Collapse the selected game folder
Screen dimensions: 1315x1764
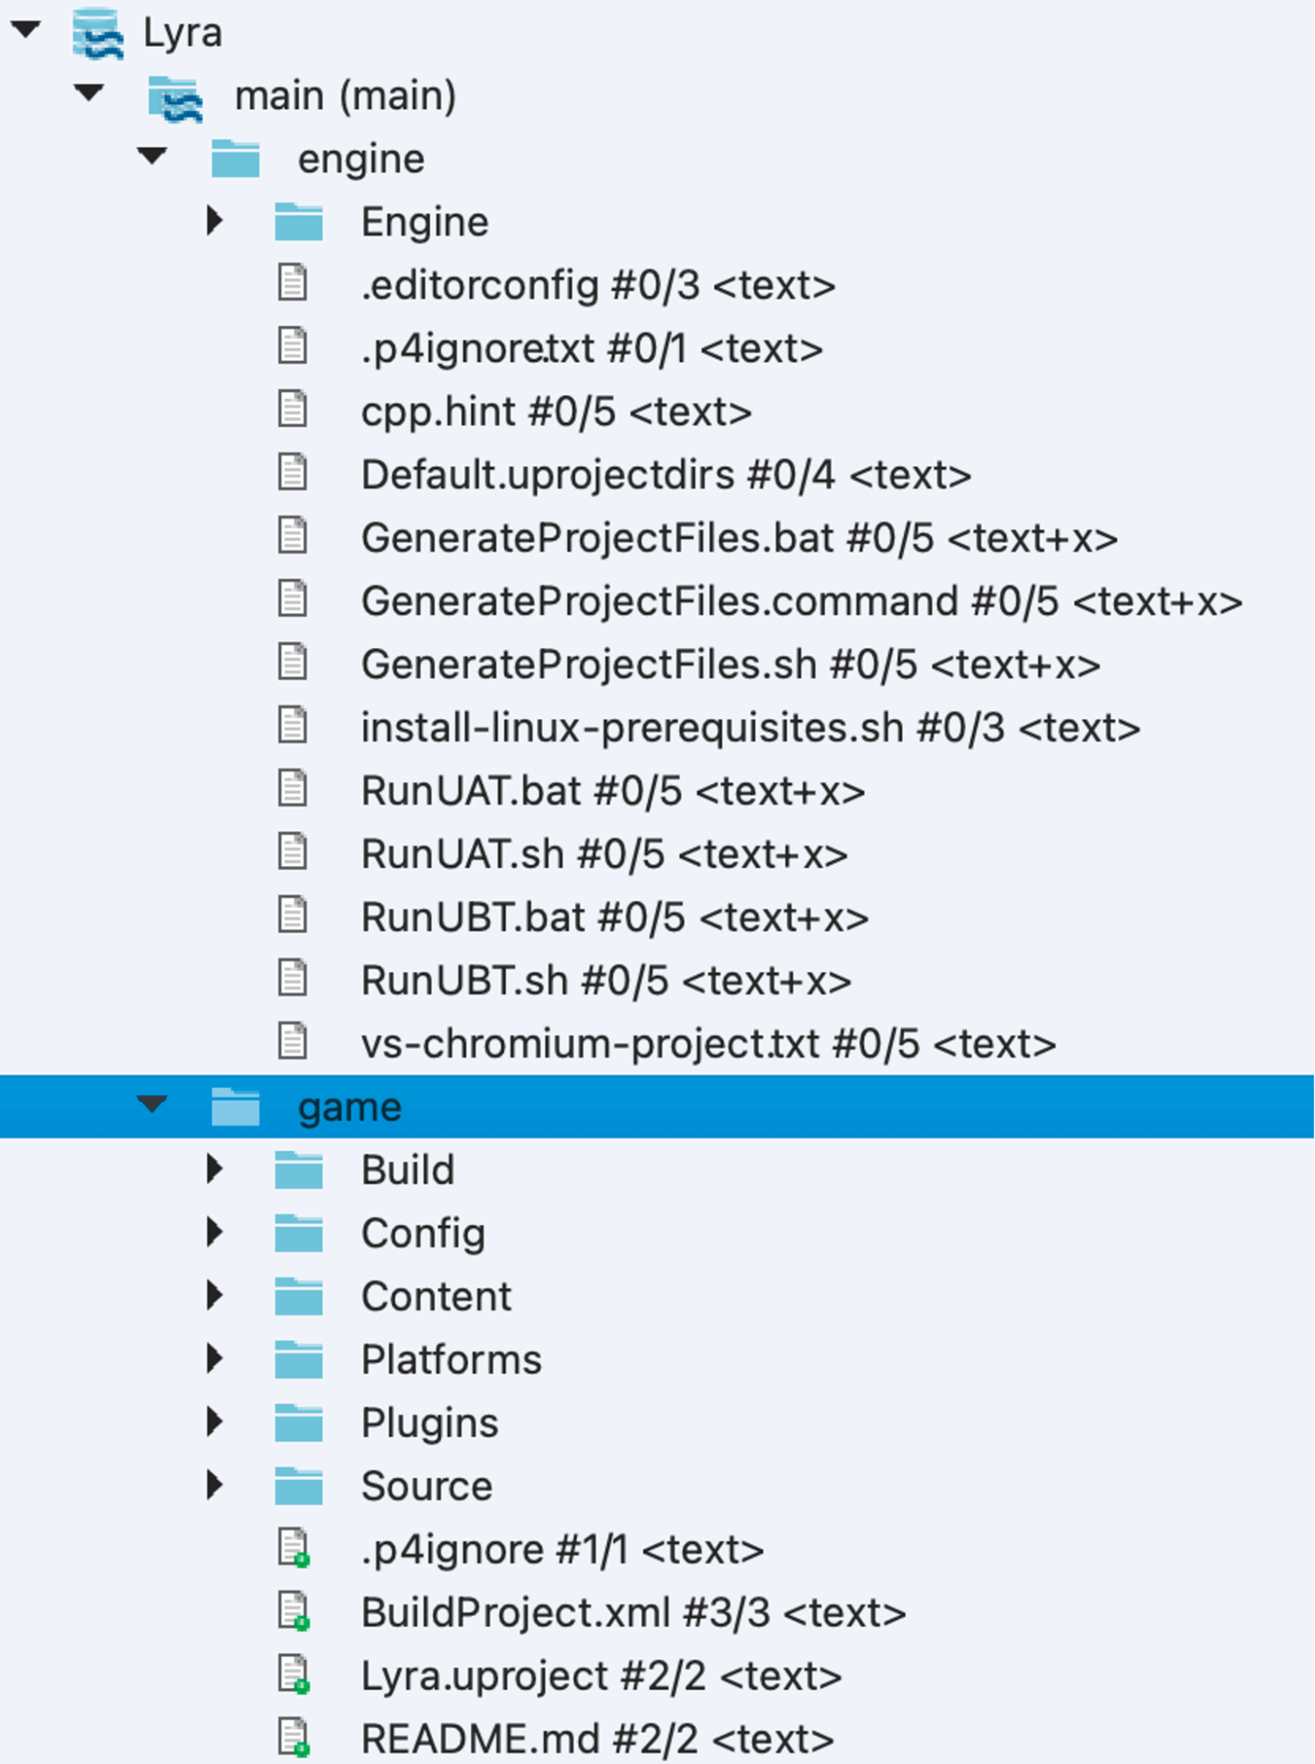[152, 1104]
